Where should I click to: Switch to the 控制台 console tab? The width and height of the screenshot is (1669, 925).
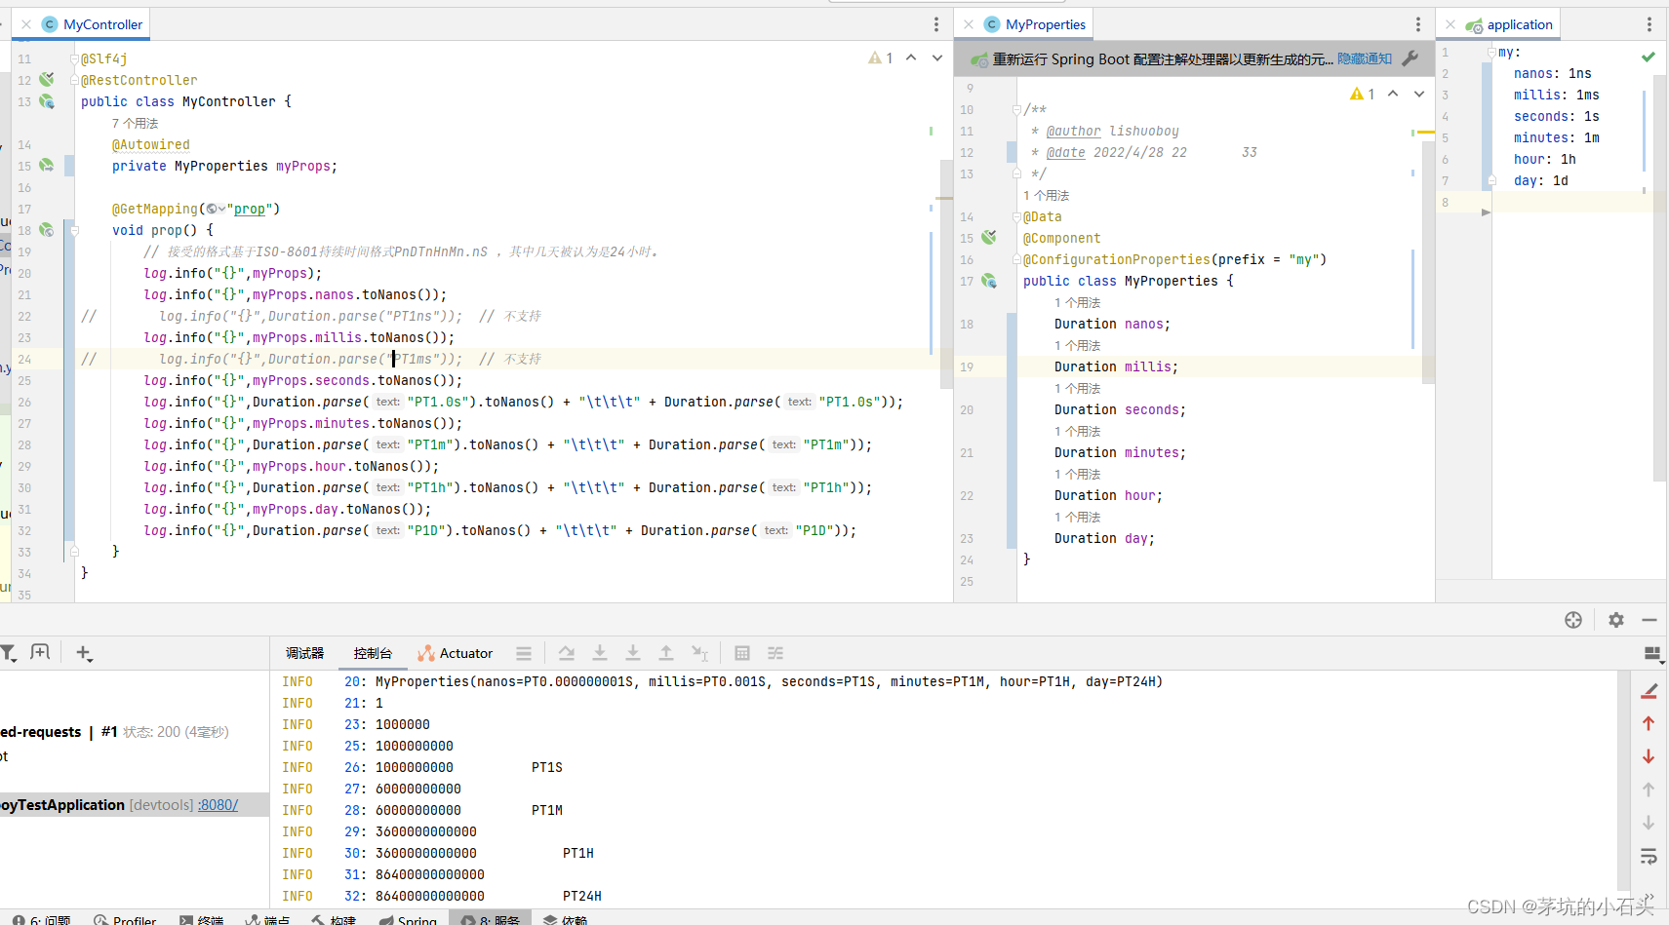click(373, 653)
